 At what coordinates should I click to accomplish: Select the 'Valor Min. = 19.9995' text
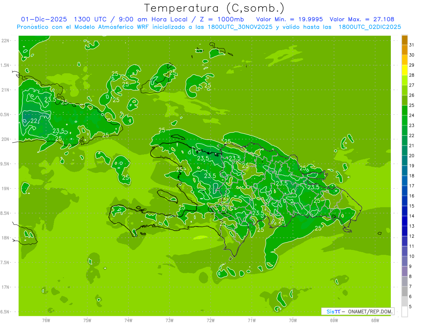pos(289,19)
